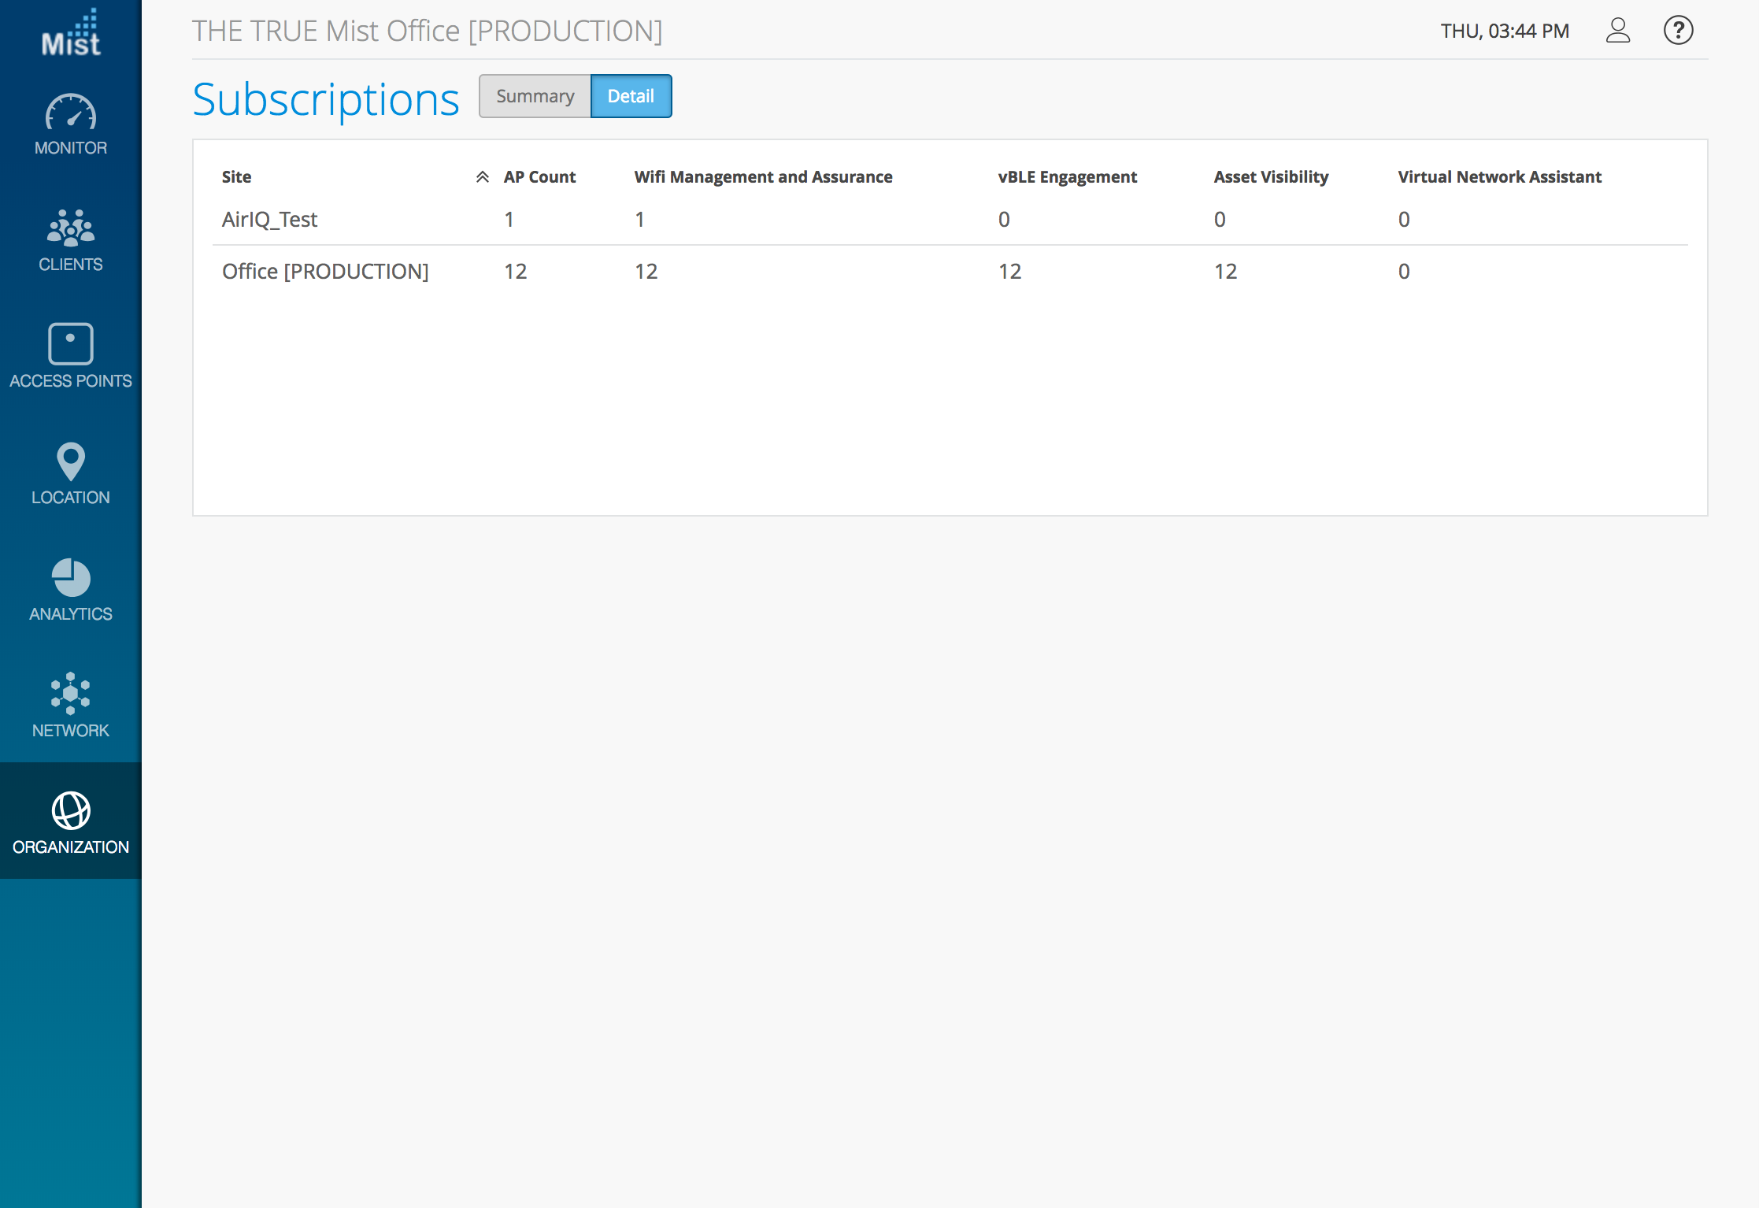1759x1208 pixels.
Task: Open the Analytics pie chart icon
Action: pyautogui.click(x=71, y=578)
